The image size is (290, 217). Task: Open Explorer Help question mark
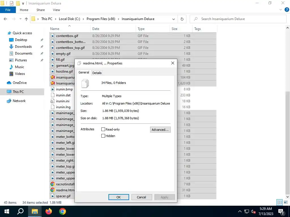287,10
